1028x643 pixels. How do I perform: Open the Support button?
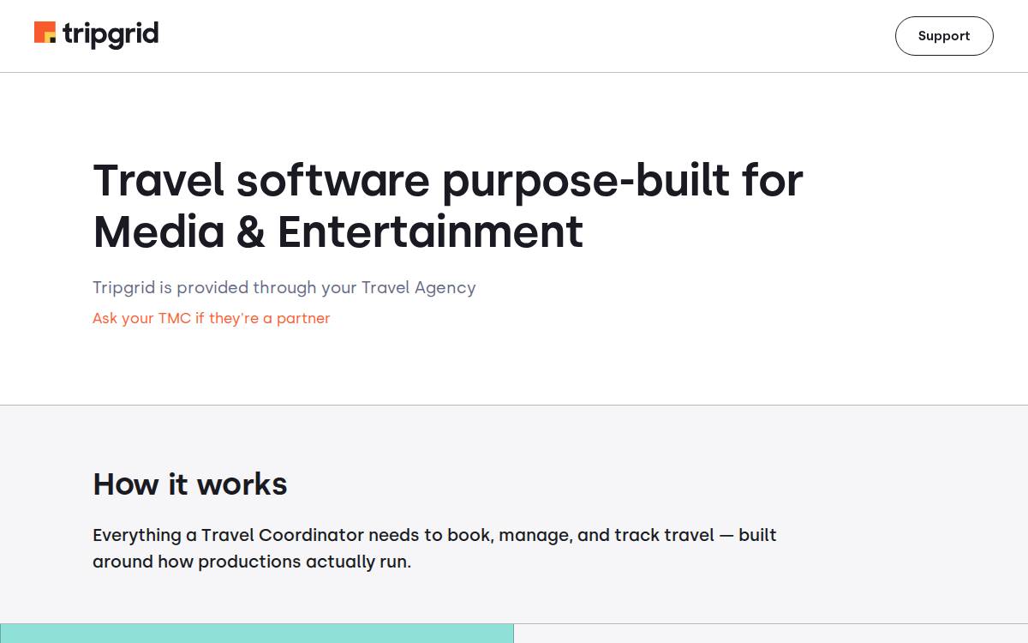(944, 36)
